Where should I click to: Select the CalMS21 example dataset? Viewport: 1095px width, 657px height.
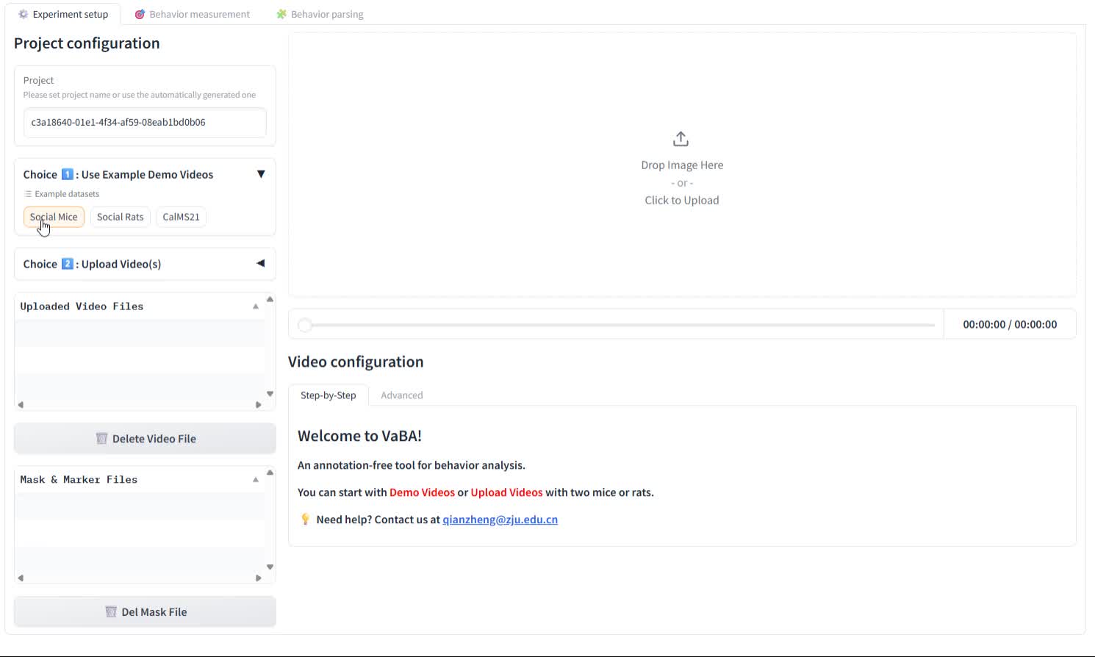181,217
